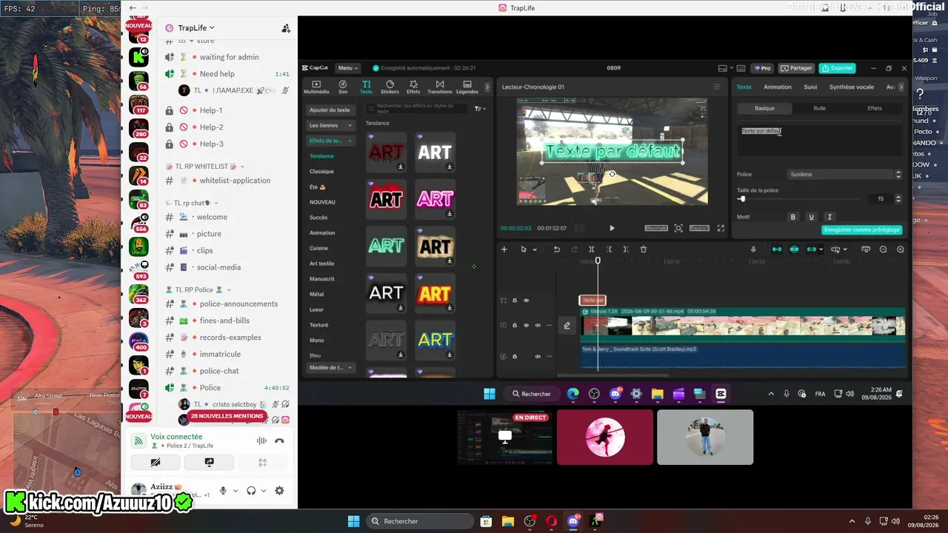Toggle italic text style
This screenshot has height=533, width=948.
tap(829, 217)
